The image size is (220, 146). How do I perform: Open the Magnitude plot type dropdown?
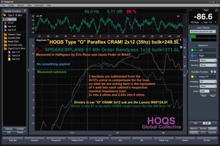click(x=43, y=40)
